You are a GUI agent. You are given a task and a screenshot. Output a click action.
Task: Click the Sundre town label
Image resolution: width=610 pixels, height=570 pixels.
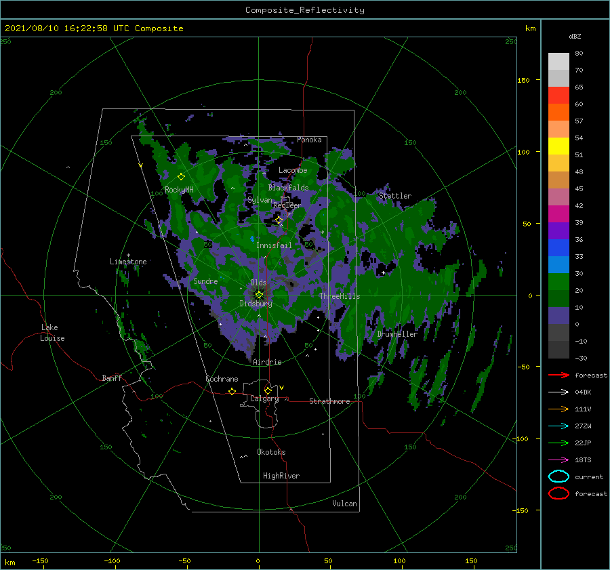205,281
